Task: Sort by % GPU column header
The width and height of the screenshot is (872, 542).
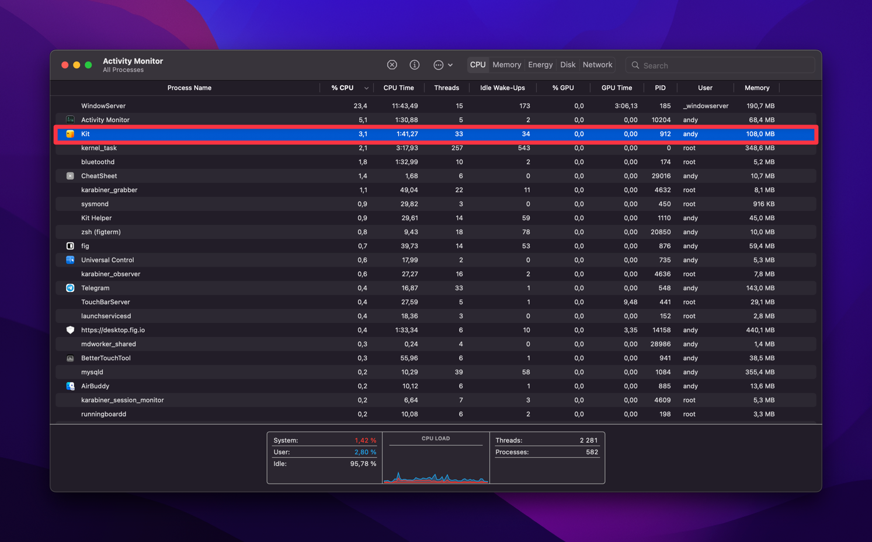Action: click(x=563, y=88)
